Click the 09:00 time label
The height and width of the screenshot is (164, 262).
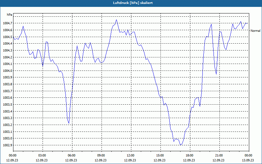click(x=101, y=155)
